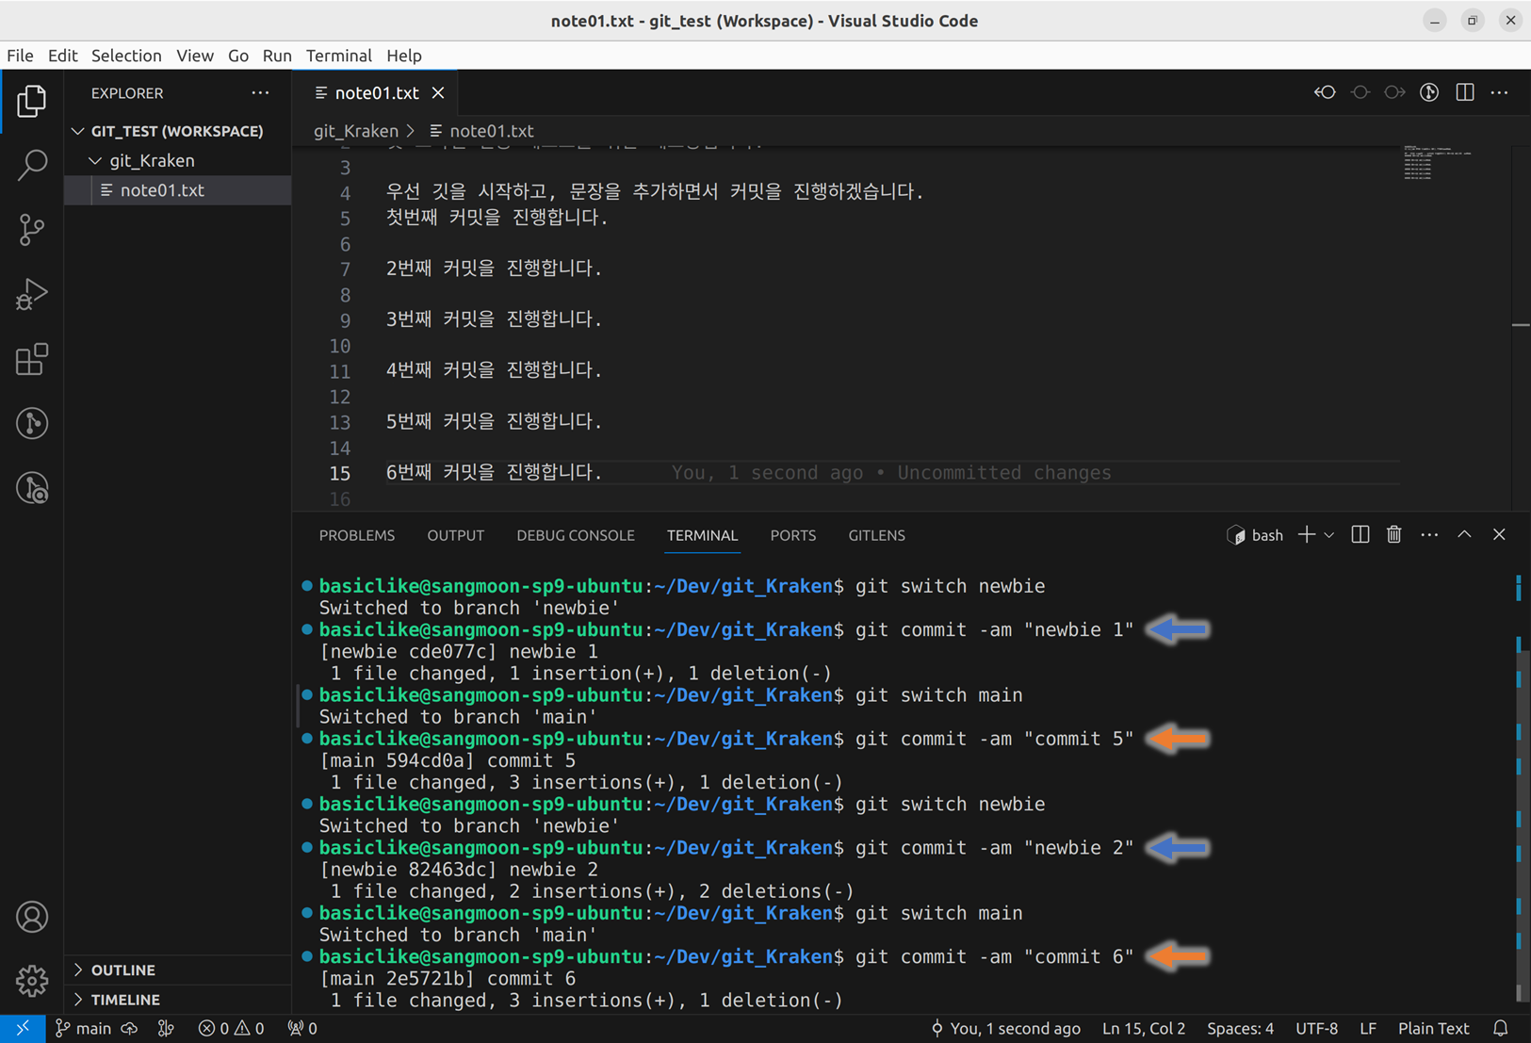Screen dimensions: 1531x1043
Task: Split the terminal panel
Action: click(1360, 535)
